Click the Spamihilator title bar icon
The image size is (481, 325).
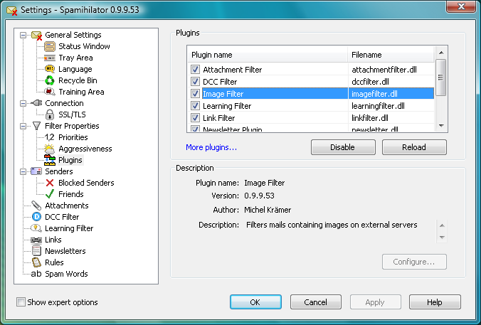pos(12,11)
